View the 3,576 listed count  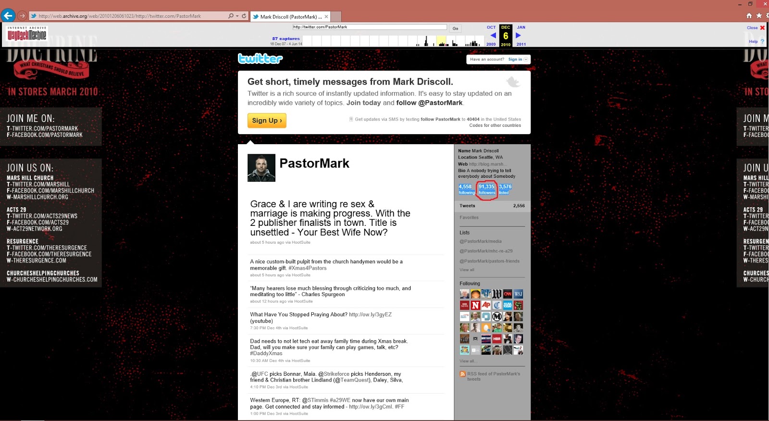[x=505, y=189]
